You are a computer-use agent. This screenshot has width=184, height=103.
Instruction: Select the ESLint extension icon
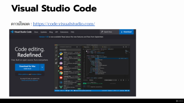pos(61,68)
